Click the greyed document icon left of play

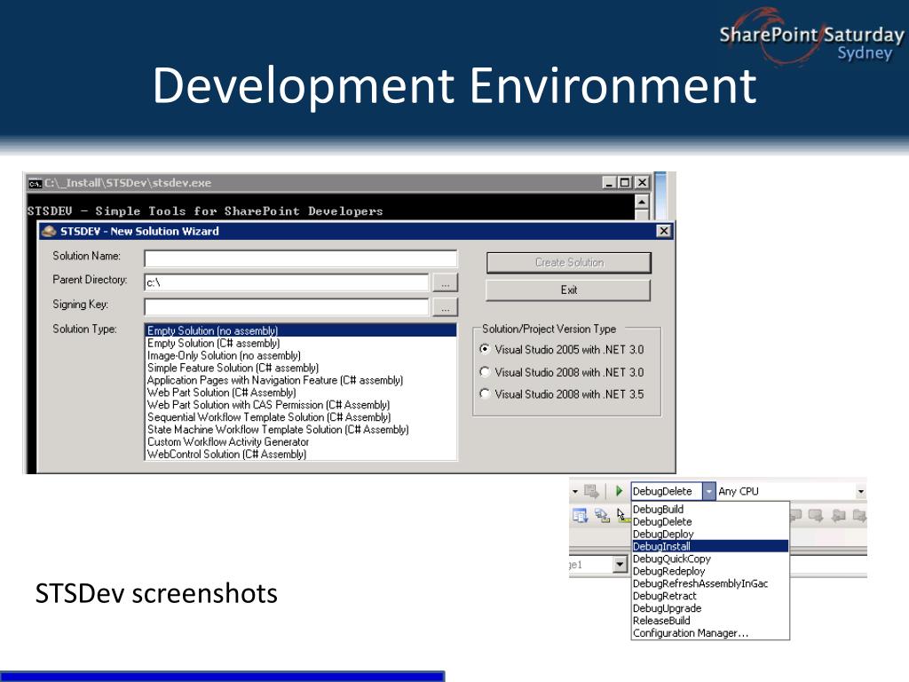click(x=591, y=491)
